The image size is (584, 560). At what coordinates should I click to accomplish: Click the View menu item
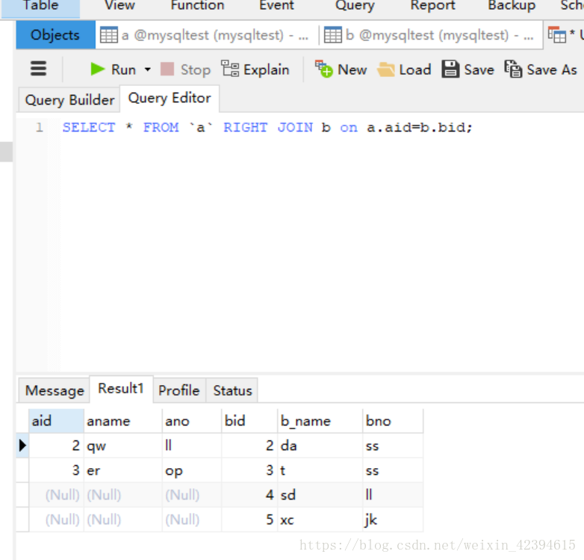[120, 5]
